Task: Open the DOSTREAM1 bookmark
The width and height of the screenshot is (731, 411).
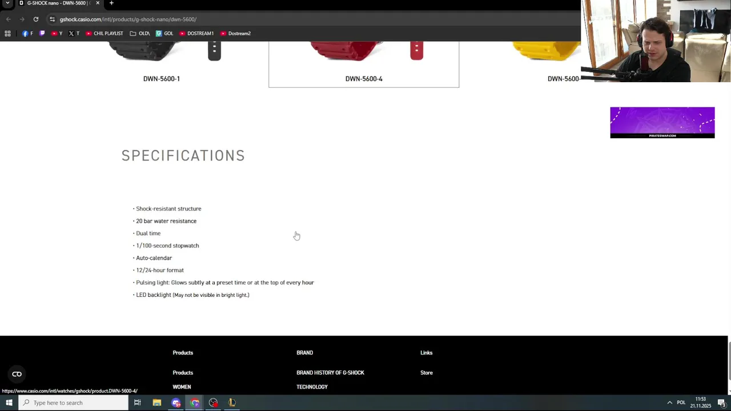Action: point(196,33)
